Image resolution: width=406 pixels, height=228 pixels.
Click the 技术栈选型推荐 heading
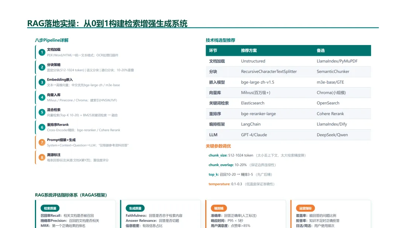pyautogui.click(x=220, y=40)
